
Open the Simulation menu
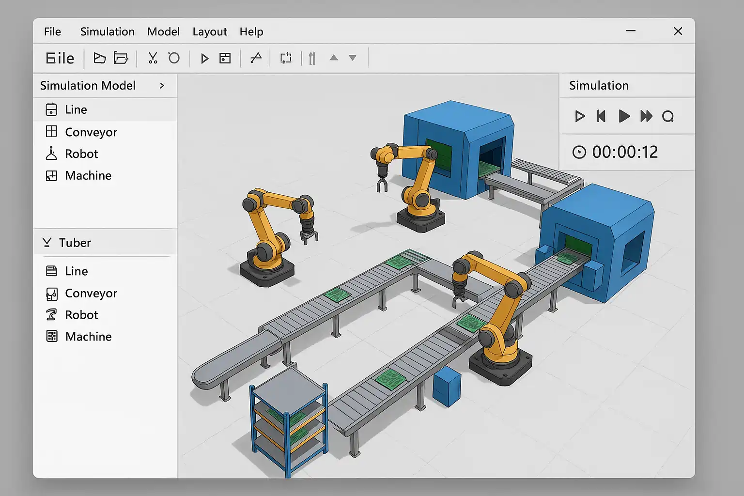click(108, 31)
